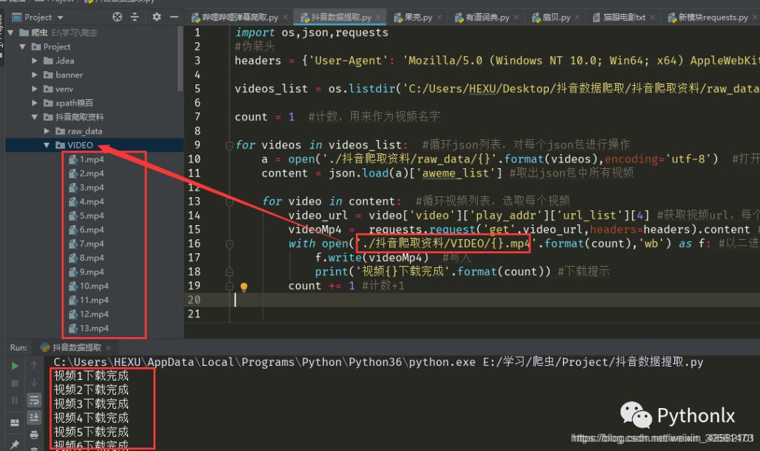Image resolution: width=760 pixels, height=451 pixels.
Task: Close the 哔哩哔哩弹幕爬取.py tab
Action: pyautogui.click(x=285, y=18)
